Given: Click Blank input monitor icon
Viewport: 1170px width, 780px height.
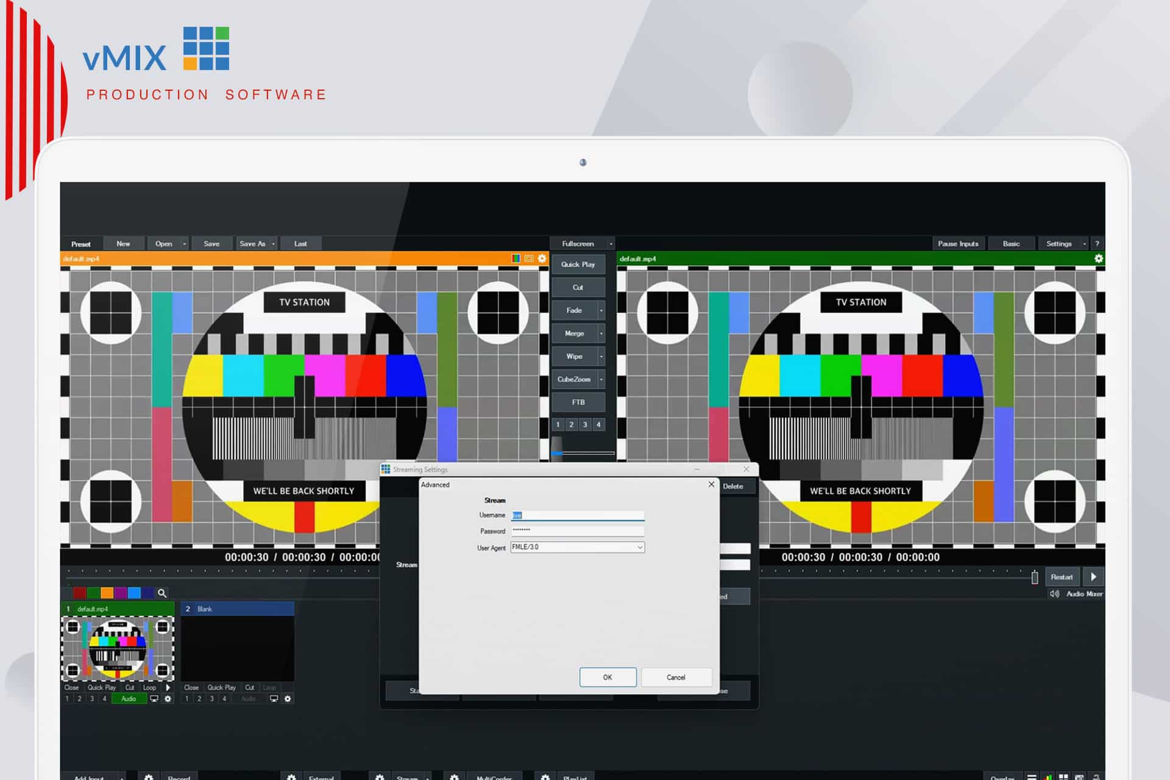Looking at the screenshot, I should [274, 699].
